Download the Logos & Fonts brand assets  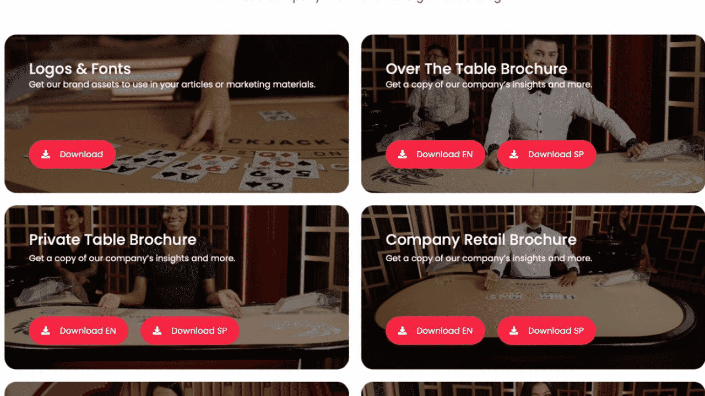72,155
